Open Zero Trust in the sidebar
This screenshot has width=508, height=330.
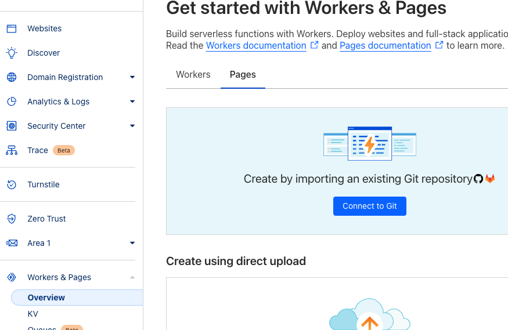pyautogui.click(x=46, y=219)
